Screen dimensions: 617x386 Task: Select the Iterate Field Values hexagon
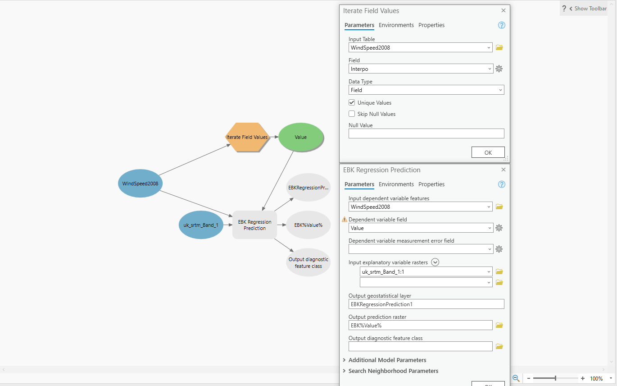pyautogui.click(x=247, y=137)
